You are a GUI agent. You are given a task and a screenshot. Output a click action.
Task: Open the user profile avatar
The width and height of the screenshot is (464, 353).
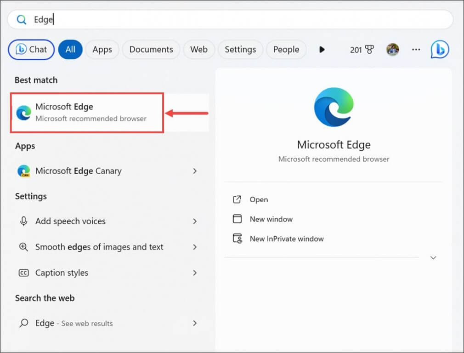393,50
